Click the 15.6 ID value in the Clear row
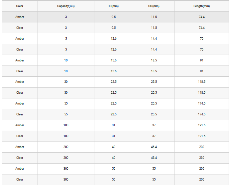This screenshot has height=187, width=230. [x=114, y=71]
